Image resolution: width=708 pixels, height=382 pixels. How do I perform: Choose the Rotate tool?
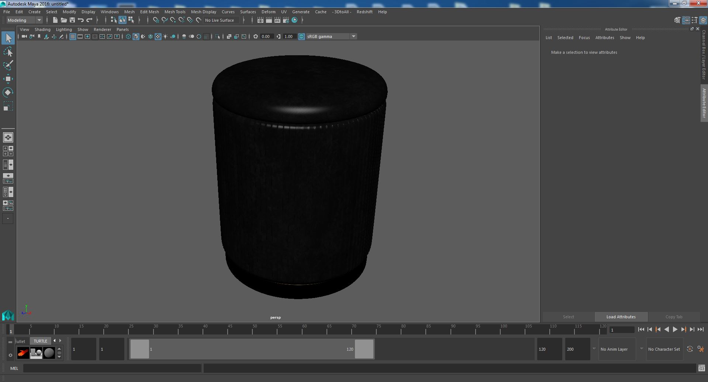tap(8, 92)
